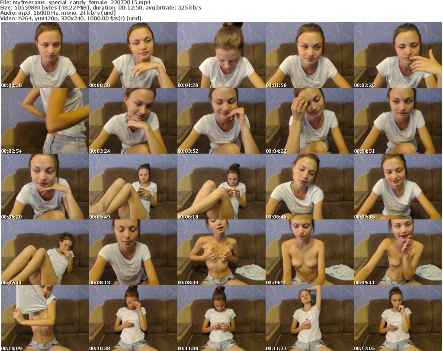Open the frame marked 00:06:46
Screen dimensions: 443x351
310,187
